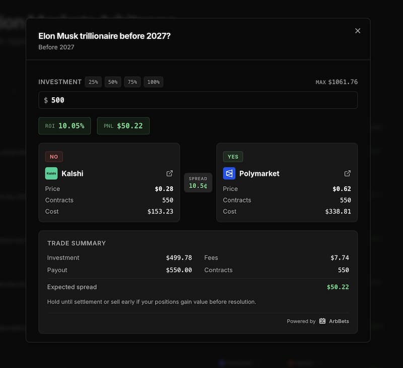Click the dollar sign in the investment field

(45, 100)
